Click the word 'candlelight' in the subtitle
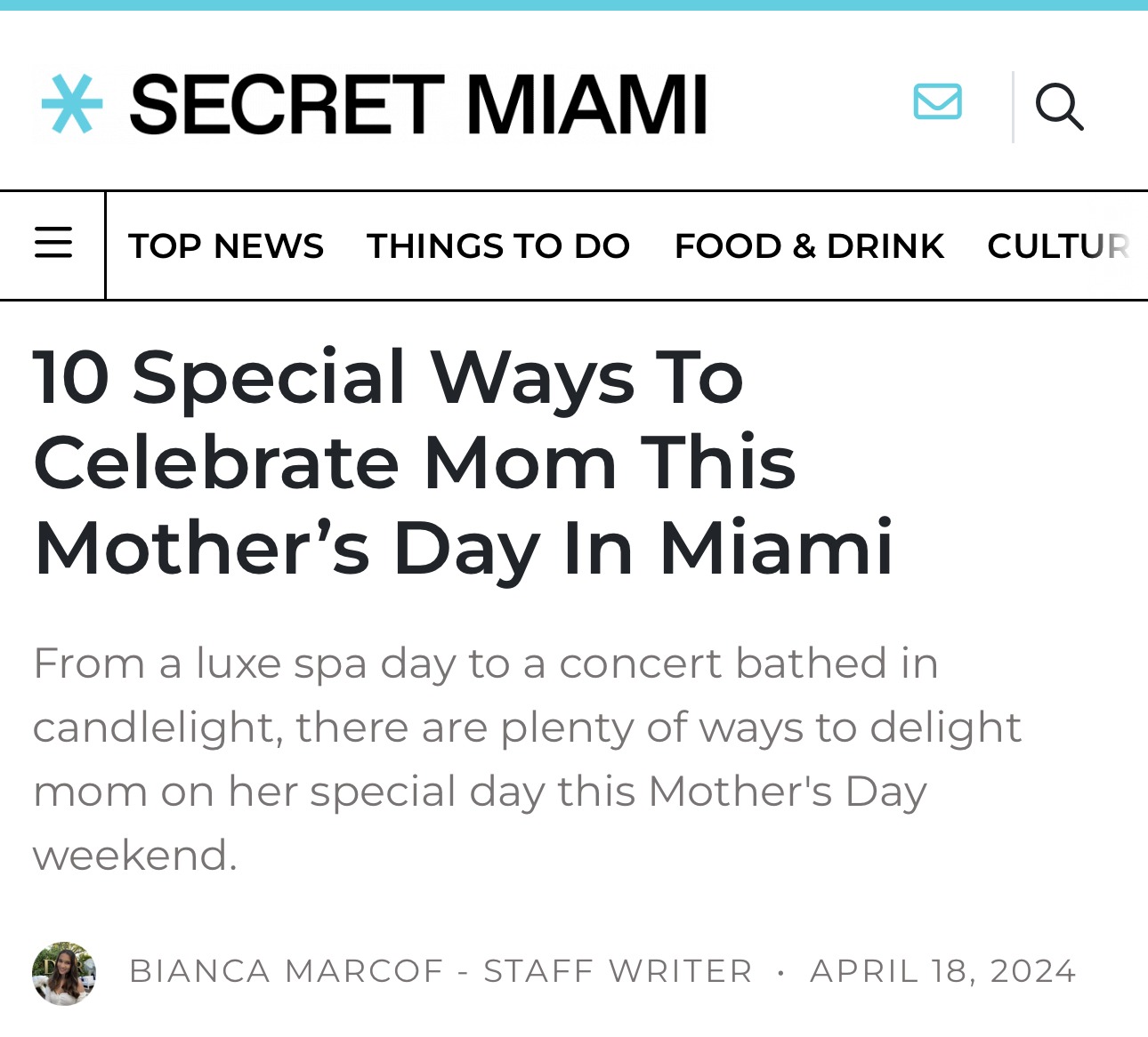 tap(158, 728)
